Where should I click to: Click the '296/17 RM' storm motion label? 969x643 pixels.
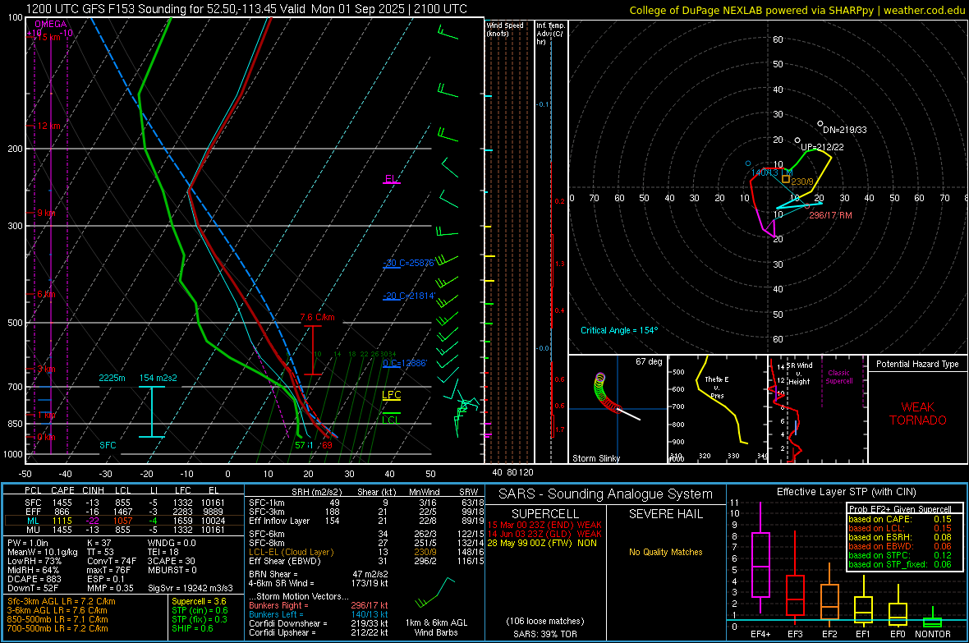click(x=830, y=215)
